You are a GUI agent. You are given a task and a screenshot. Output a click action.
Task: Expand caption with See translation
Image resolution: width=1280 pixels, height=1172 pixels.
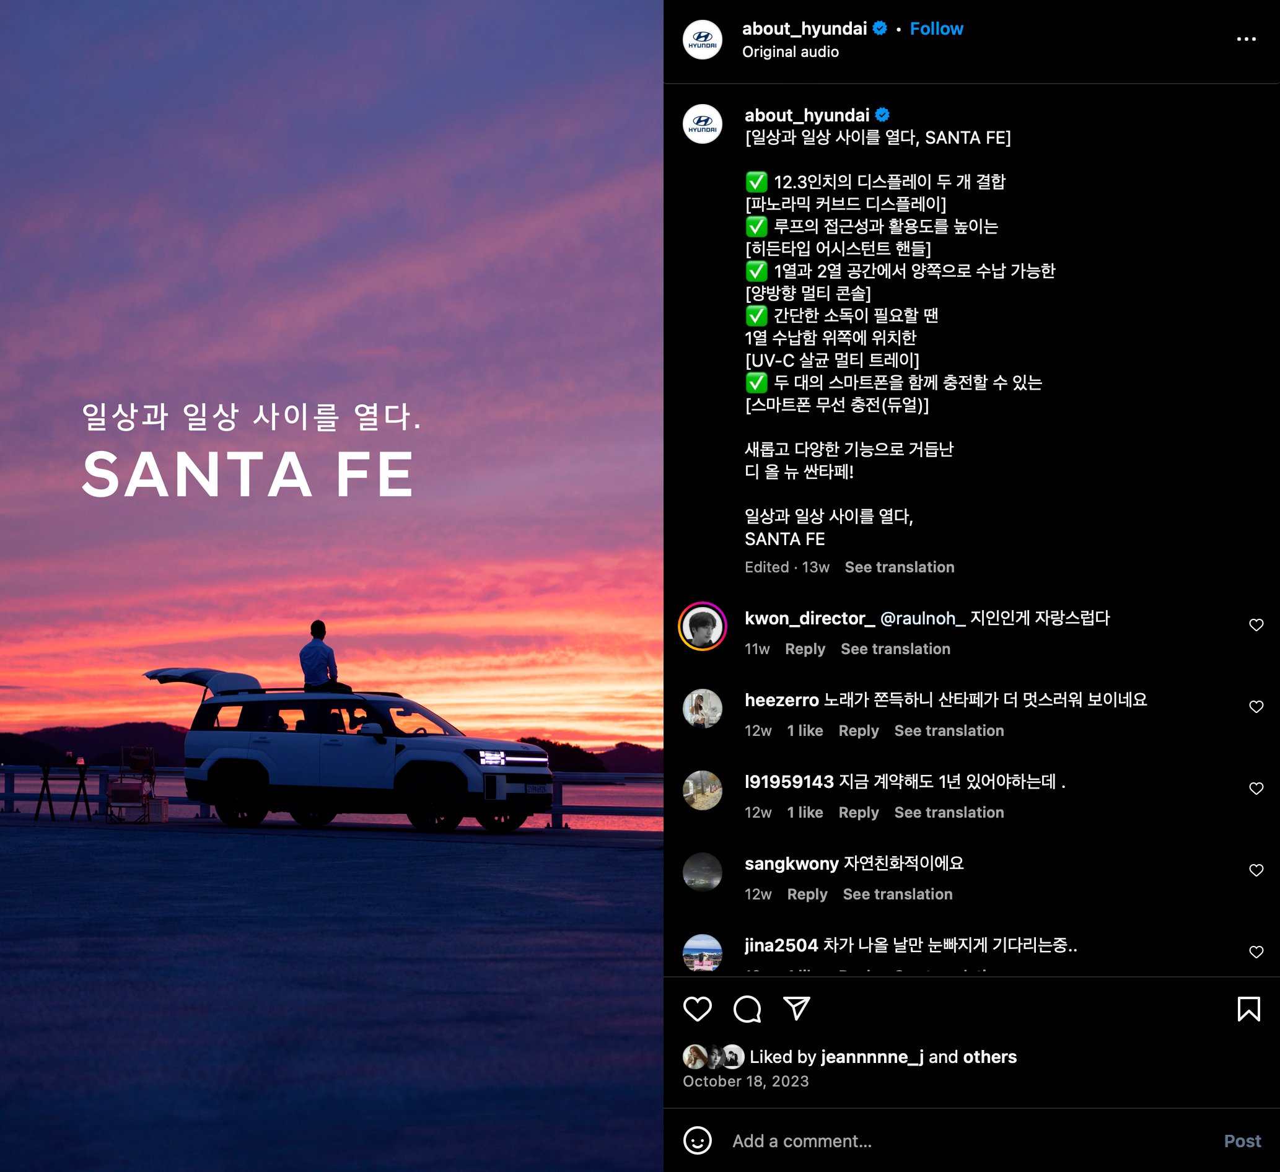899,567
